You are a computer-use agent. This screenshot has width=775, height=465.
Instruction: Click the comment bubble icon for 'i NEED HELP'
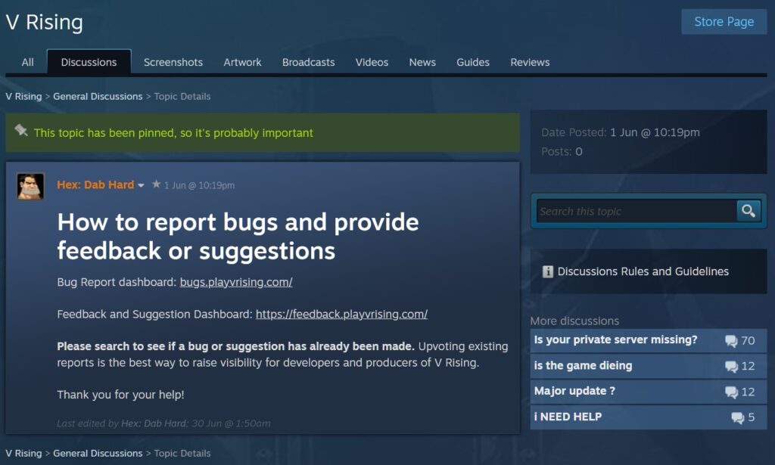tap(737, 417)
